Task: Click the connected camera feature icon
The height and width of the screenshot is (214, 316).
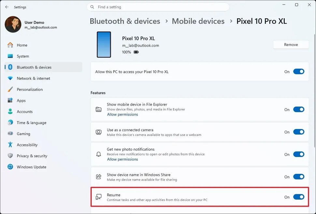Action: point(99,132)
